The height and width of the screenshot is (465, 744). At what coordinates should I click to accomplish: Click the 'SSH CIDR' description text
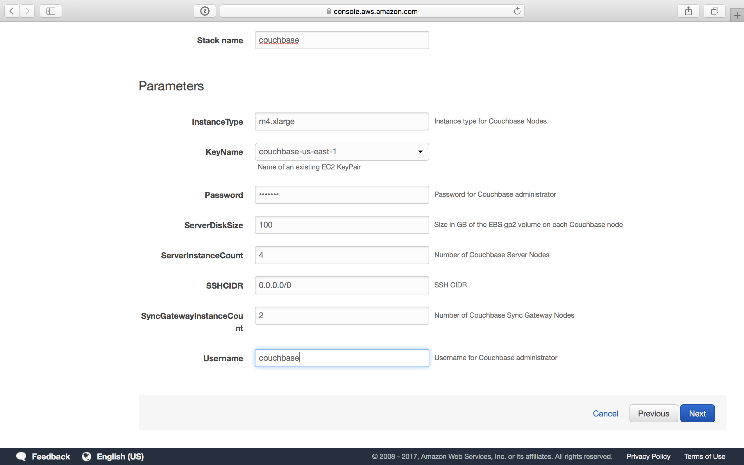tap(450, 285)
